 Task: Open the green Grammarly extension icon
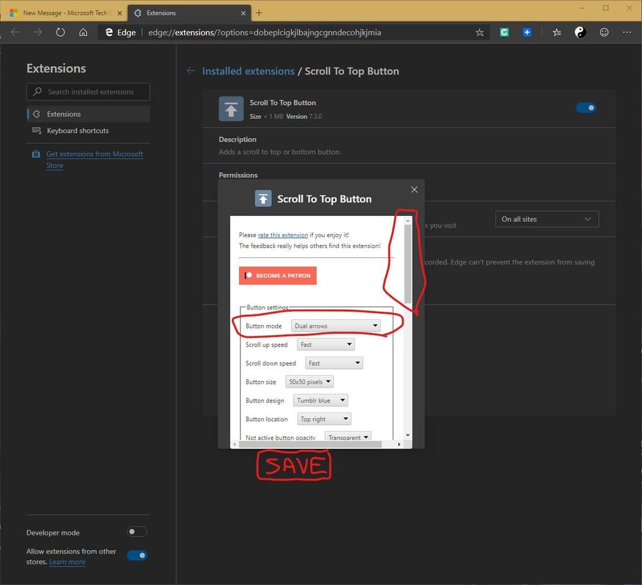click(504, 32)
